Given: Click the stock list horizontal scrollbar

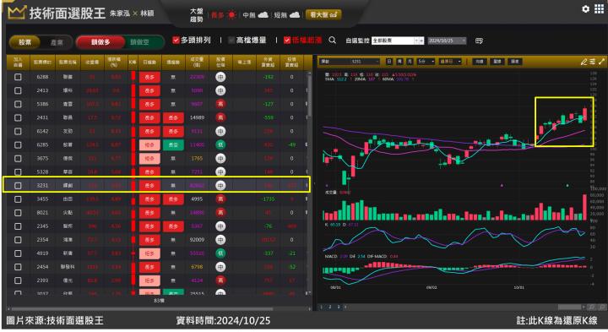Looking at the screenshot, I should tap(142, 309).
